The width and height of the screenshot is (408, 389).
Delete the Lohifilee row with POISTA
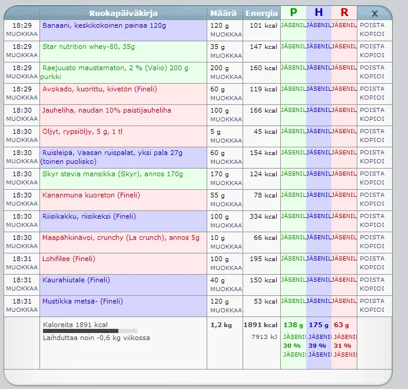click(372, 259)
